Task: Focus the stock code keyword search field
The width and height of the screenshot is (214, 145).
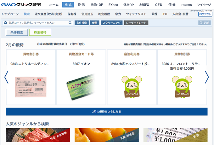Action: pyautogui.click(x=38, y=23)
